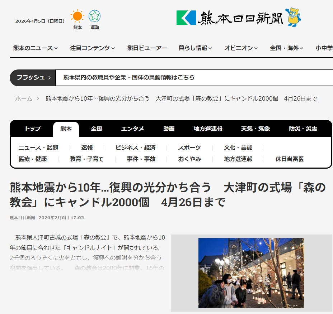The image size is (333, 314).
Task: Open the flash news about 異動情報
Action: point(129,77)
